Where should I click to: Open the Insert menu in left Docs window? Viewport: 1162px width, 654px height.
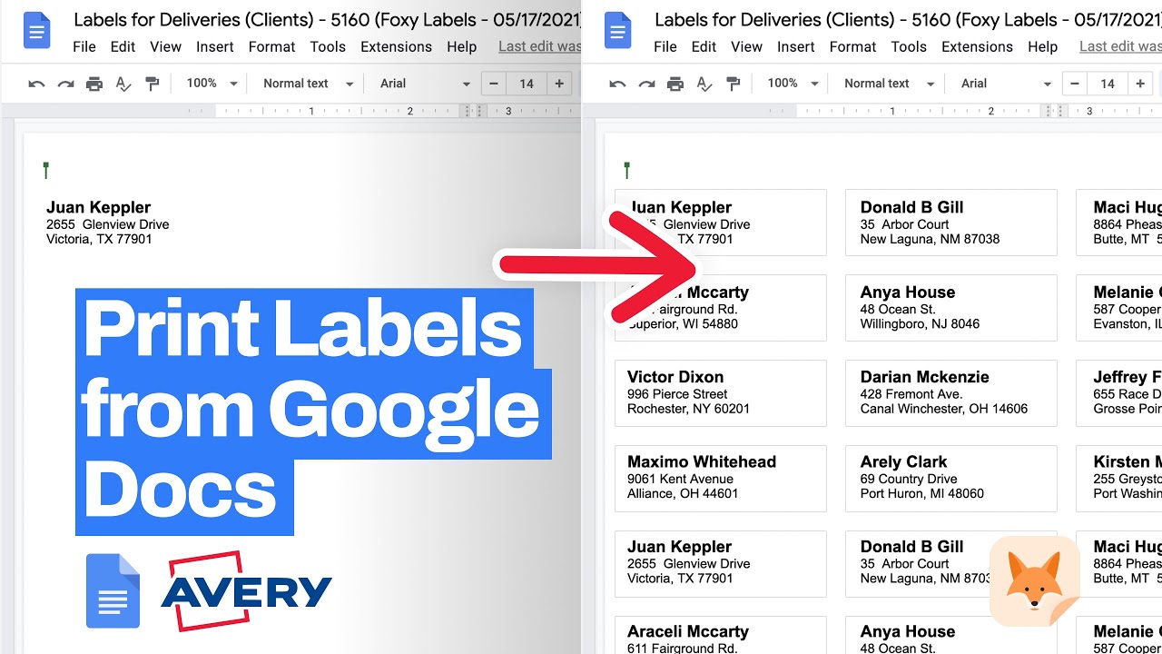tap(215, 46)
